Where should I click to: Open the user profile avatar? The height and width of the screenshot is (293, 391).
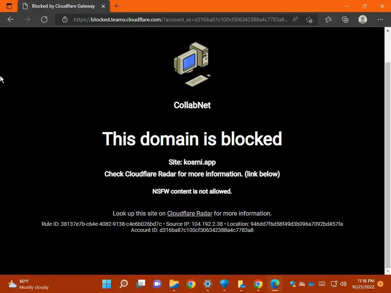point(363,19)
